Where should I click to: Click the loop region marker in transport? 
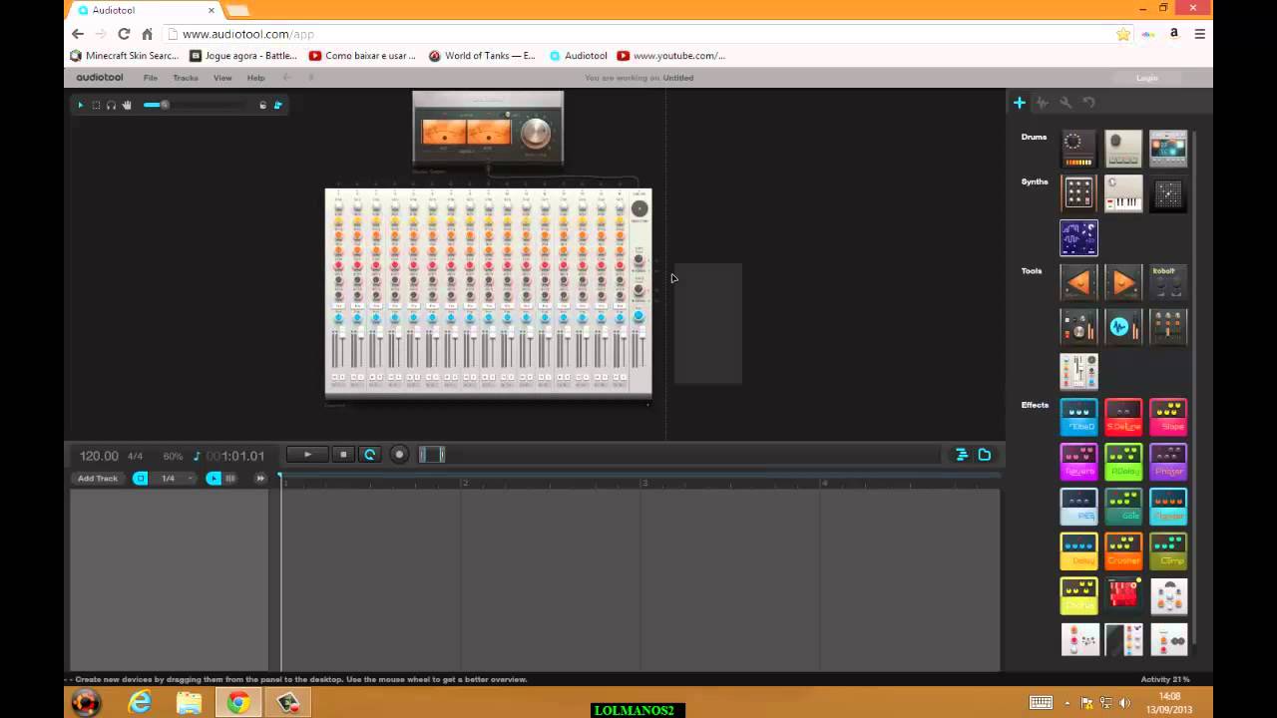pos(432,455)
